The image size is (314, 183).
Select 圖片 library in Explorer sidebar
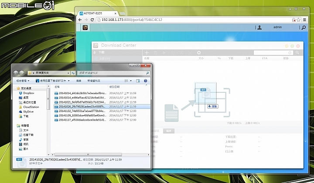[26, 149]
